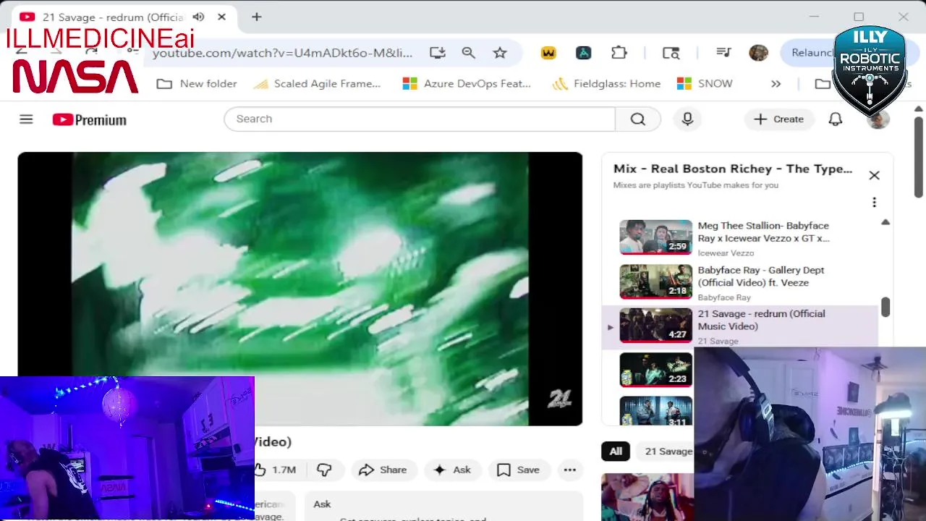Bookmark this page with the star icon
This screenshot has height=521, width=926.
[500, 53]
